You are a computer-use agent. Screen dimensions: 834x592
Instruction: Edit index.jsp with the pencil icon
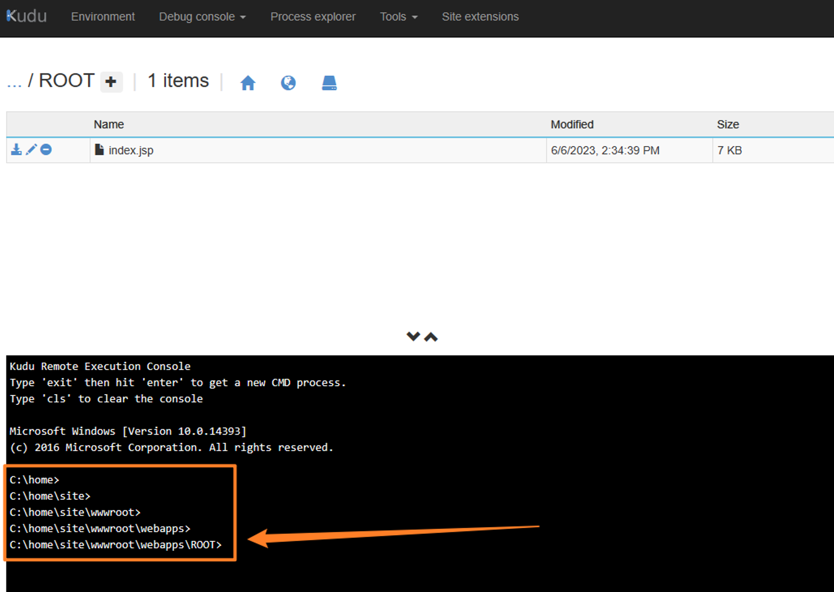31,150
